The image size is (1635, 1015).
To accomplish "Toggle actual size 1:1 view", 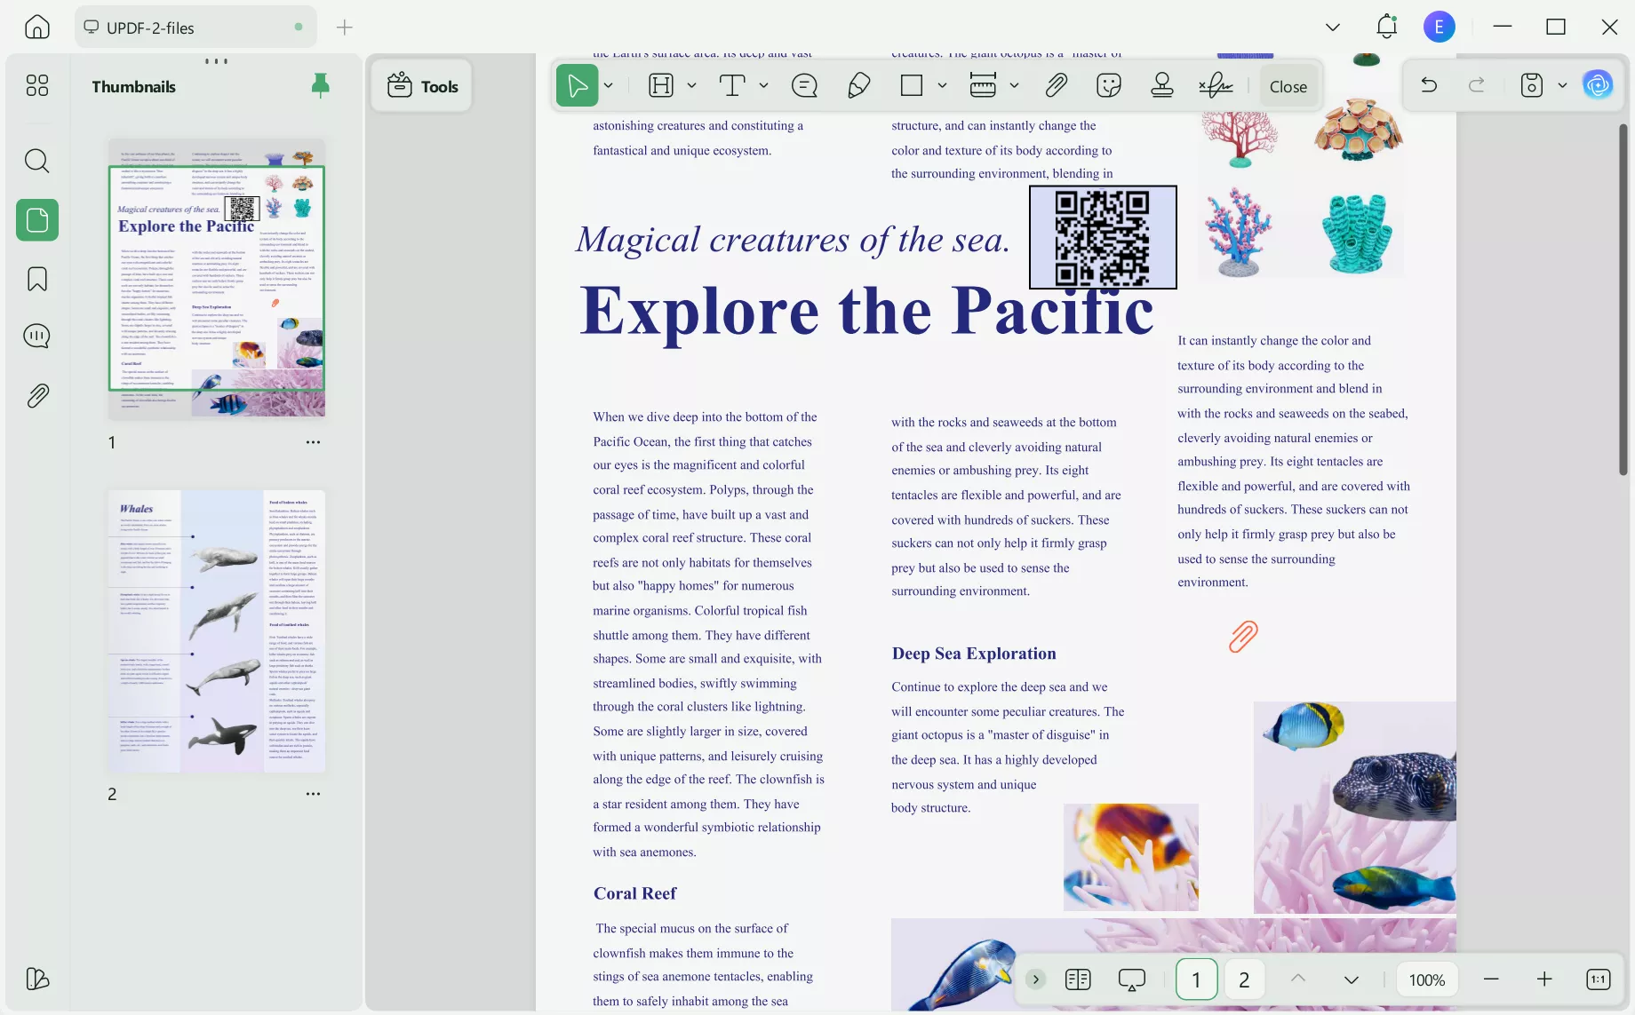I will pyautogui.click(x=1598, y=979).
